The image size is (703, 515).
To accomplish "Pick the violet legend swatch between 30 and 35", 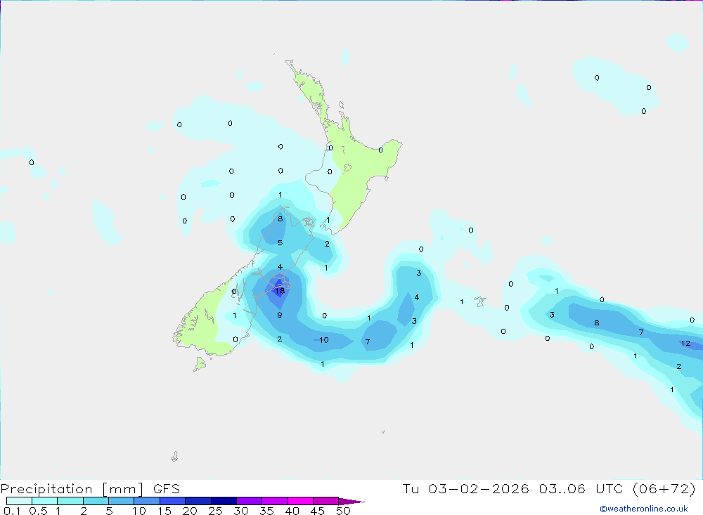I will [x=249, y=501].
